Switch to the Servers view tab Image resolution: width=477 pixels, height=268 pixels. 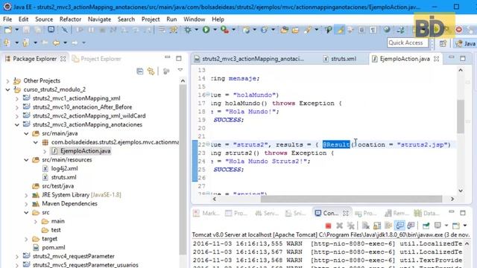(x=267, y=214)
